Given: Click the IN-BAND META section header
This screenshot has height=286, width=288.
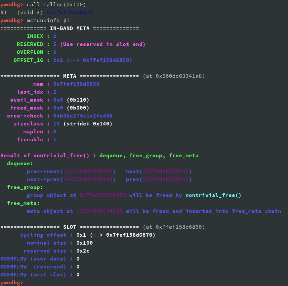Looking at the screenshot, I should click(69, 28).
